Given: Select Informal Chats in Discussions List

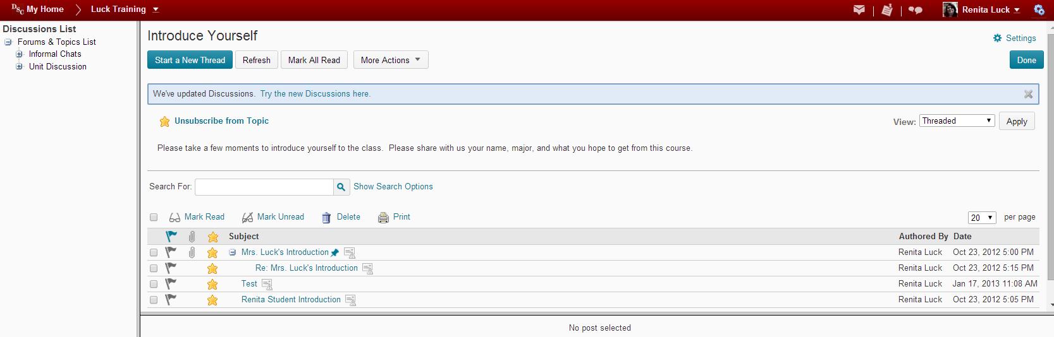Looking at the screenshot, I should point(55,54).
